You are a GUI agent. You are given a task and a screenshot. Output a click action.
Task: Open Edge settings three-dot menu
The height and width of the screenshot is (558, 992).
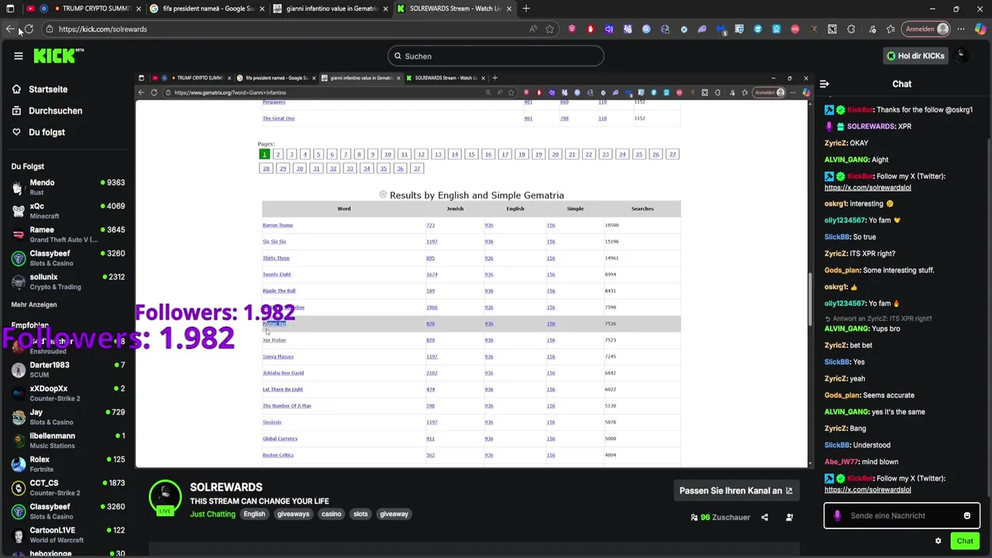click(x=961, y=29)
